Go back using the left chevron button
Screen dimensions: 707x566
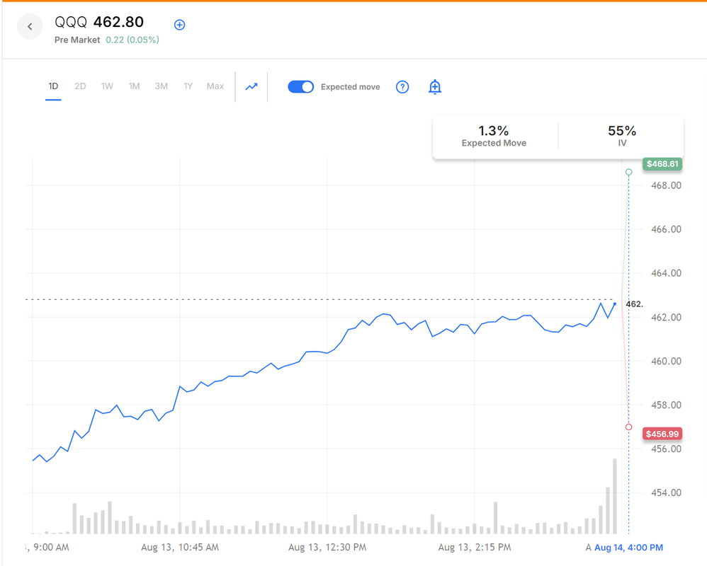tap(30, 27)
